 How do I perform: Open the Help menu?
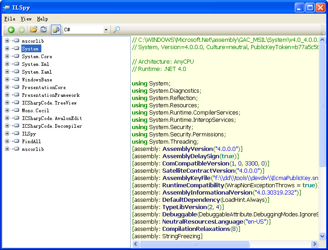(42, 19)
